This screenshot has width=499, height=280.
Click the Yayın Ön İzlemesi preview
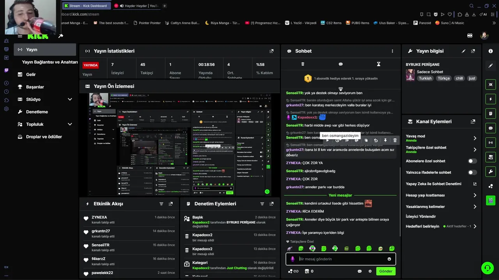tap(179, 145)
